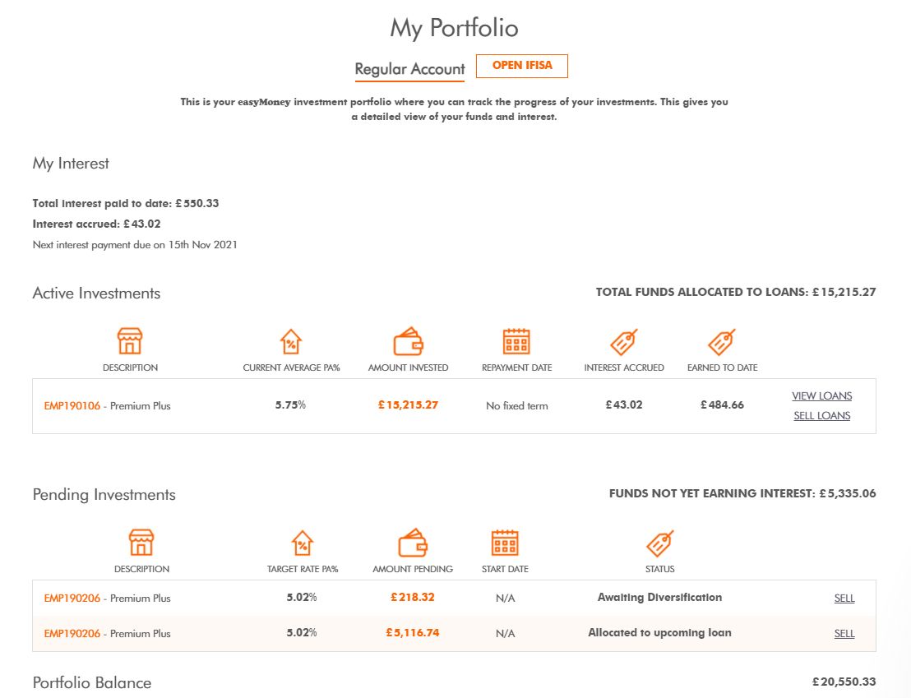911x698 pixels.
Task: Click the wallet icon above Amount Pending
Action: 413,543
